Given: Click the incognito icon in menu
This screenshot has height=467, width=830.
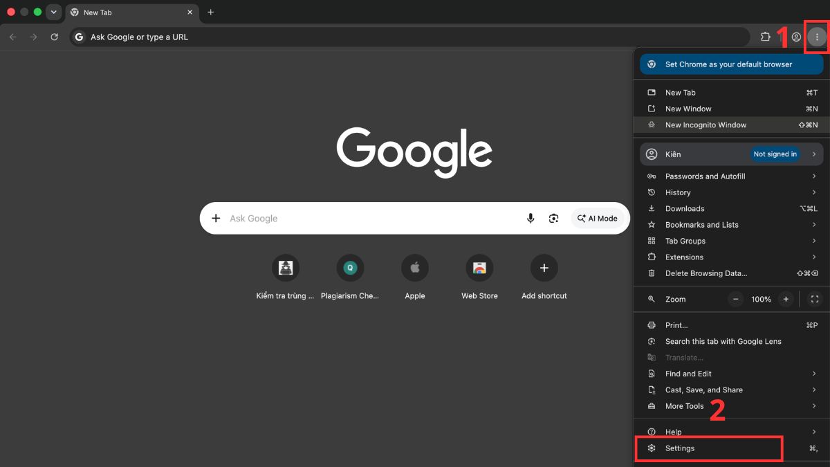Looking at the screenshot, I should point(651,125).
